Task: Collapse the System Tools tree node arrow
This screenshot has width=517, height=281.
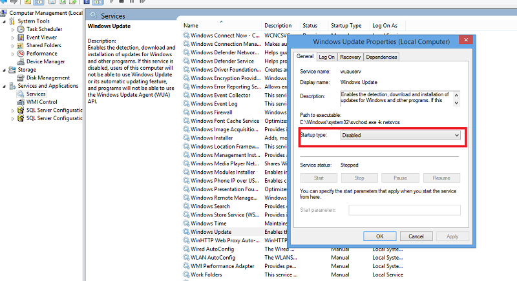Action: point(5,21)
